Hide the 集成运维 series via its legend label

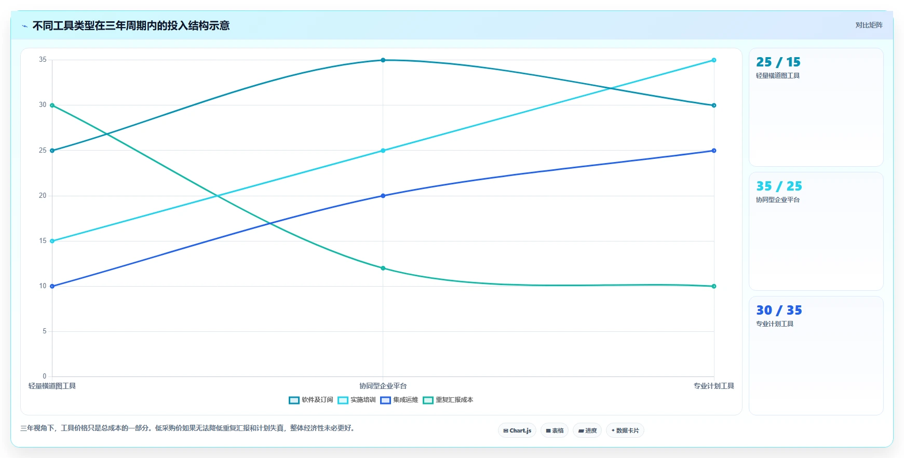point(406,400)
